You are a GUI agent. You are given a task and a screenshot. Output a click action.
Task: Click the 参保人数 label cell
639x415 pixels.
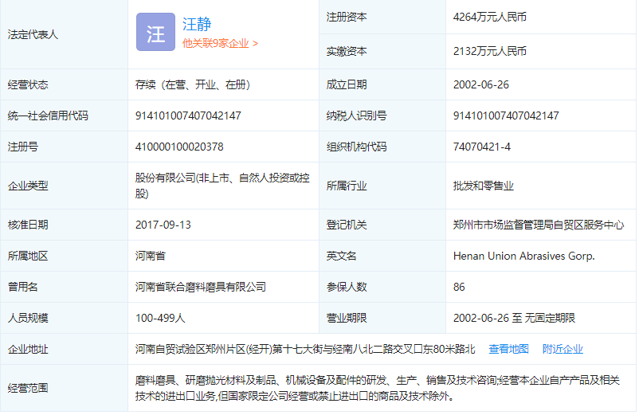point(382,287)
